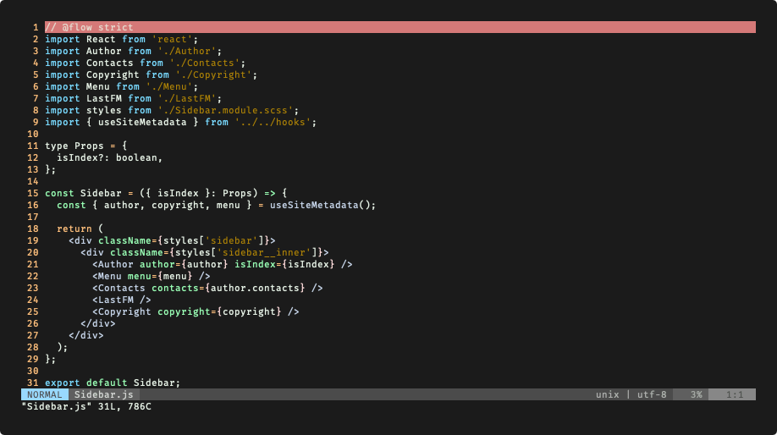Viewport: 777px width, 435px height.
Task: Click the Copyright identifier on line 5
Action: coord(113,74)
